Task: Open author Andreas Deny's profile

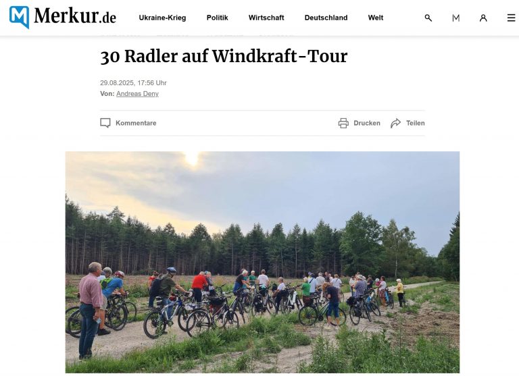Action: (x=137, y=94)
